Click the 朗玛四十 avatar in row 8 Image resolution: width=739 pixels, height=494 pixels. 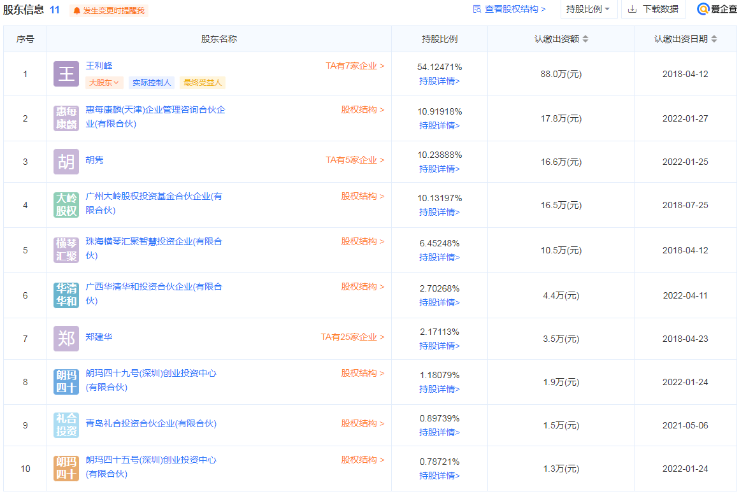click(66, 381)
